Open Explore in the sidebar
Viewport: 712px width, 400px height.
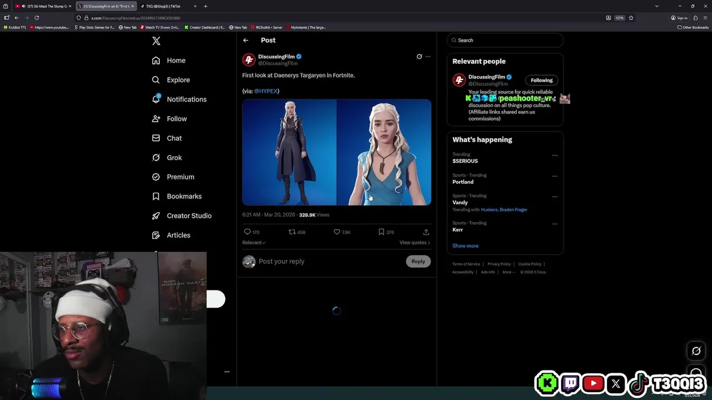coord(171,80)
